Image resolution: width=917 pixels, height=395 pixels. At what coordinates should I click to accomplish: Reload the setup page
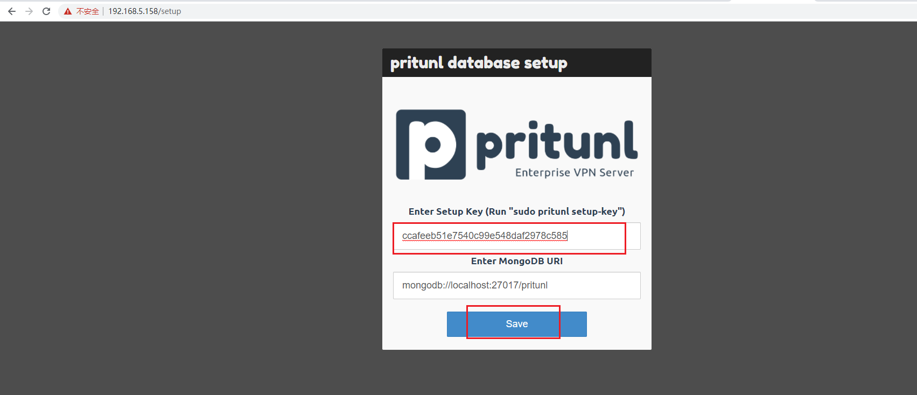pos(46,11)
